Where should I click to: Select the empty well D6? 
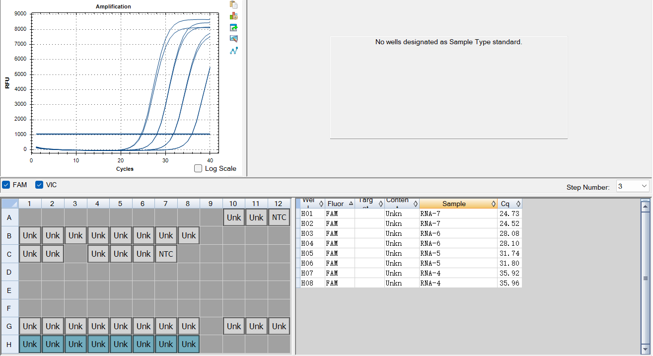143,272
